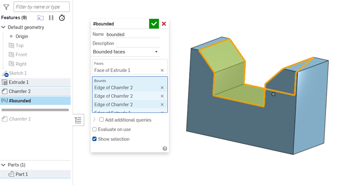
Task: Enable Add additional queries checkbox
Action: [102, 120]
